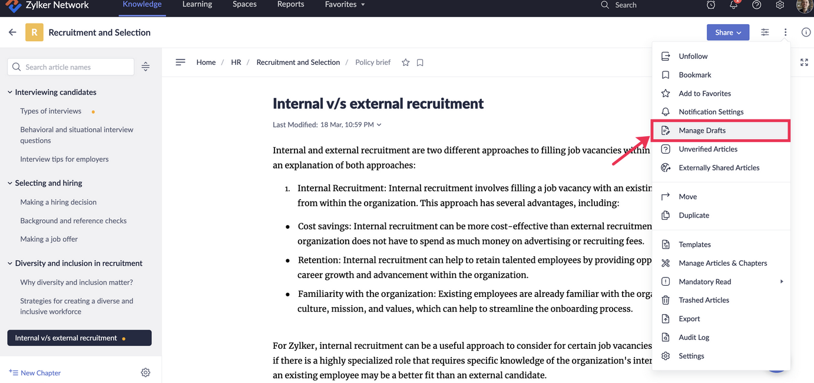
Task: Click the bookmark icon beside the breadcrumb
Action: (x=420, y=62)
